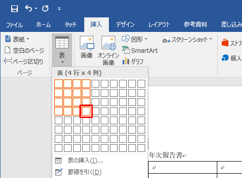Click bottom-right cell of the table grid
The height and width of the screenshot is (178, 242).
(x=141, y=148)
